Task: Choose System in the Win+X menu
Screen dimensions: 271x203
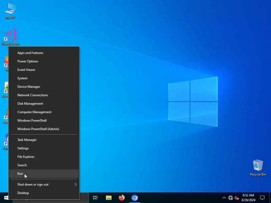Action: (44, 78)
